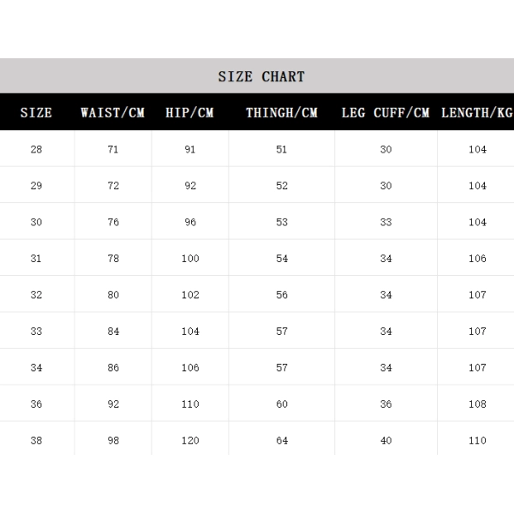The image size is (514, 514).
Task: Select length value 110 in the last row
Action: tap(477, 440)
